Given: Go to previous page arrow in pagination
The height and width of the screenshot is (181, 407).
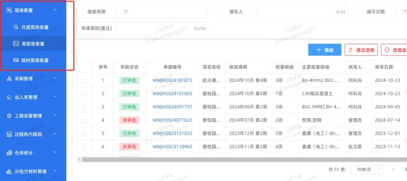Looking at the screenshot, I should click(x=393, y=169).
